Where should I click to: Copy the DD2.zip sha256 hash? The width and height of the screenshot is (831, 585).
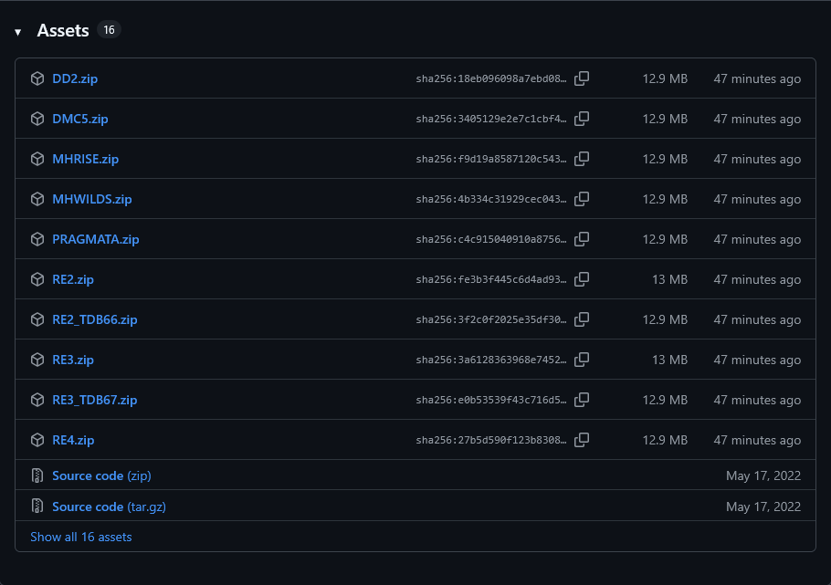click(x=582, y=78)
